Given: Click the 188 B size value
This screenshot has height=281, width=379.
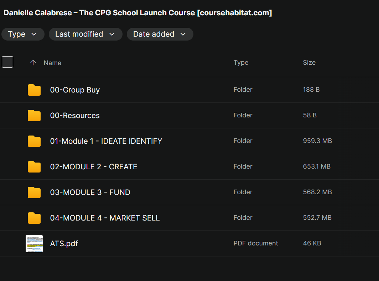Looking at the screenshot, I should click(x=311, y=90).
